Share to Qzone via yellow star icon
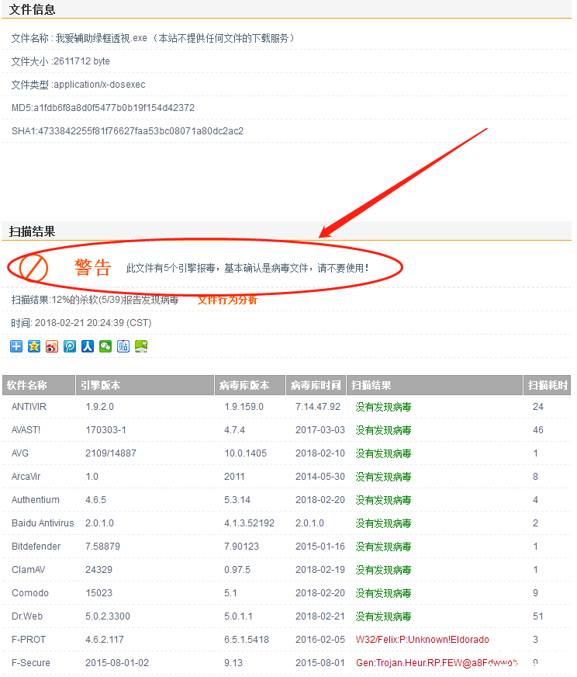The width and height of the screenshot is (577, 677). click(x=34, y=346)
